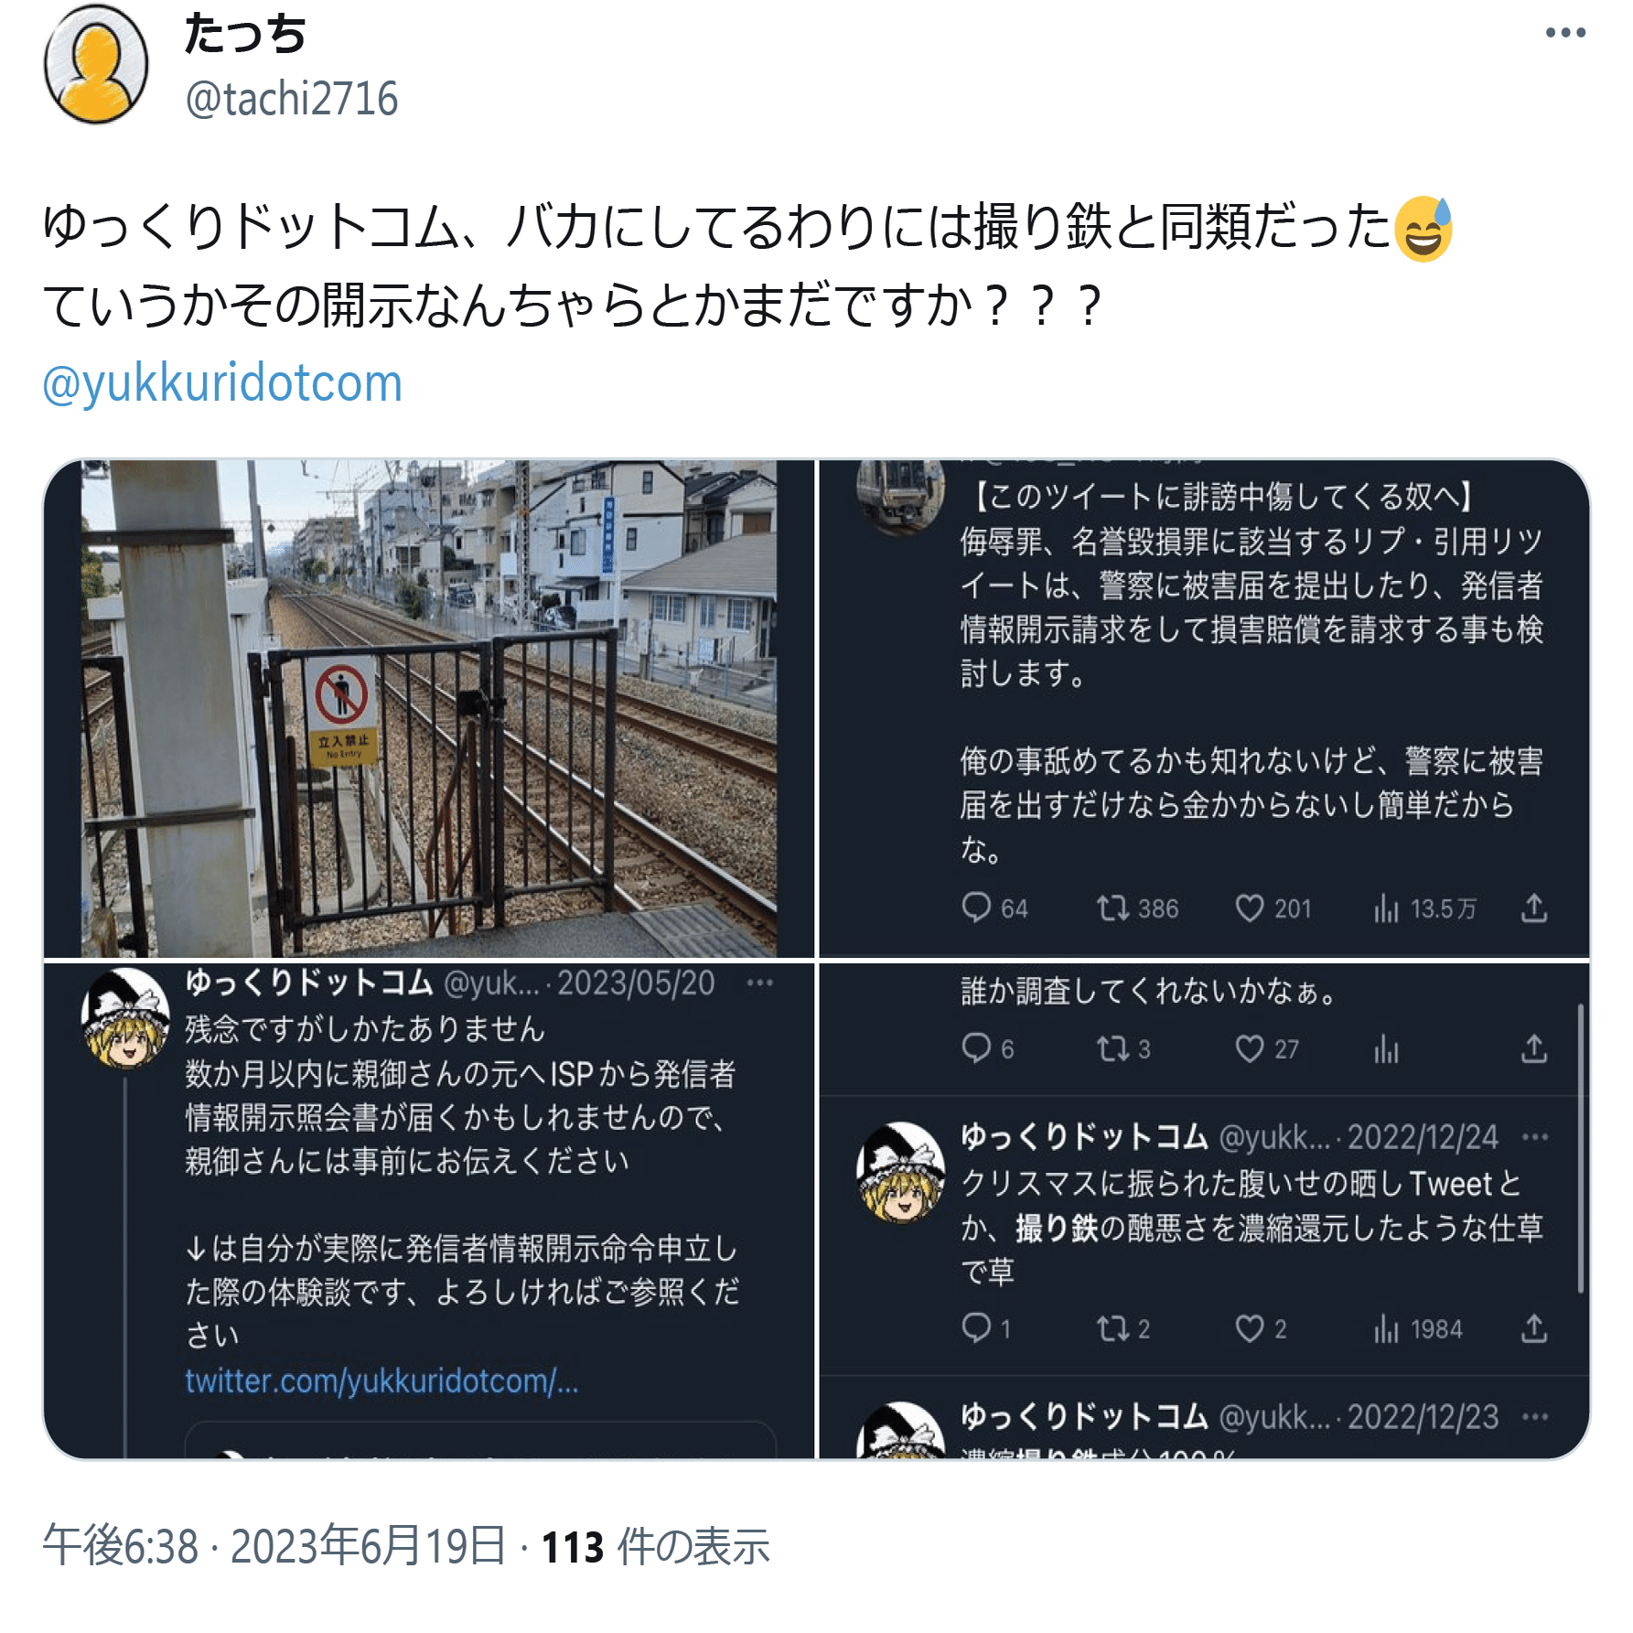
Task: Click the たっち profile avatar
Action: click(x=96, y=64)
